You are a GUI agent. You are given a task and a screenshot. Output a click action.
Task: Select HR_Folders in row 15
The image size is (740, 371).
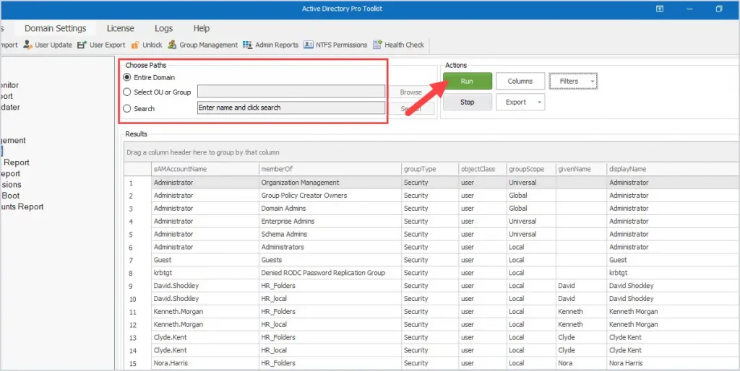coord(330,363)
